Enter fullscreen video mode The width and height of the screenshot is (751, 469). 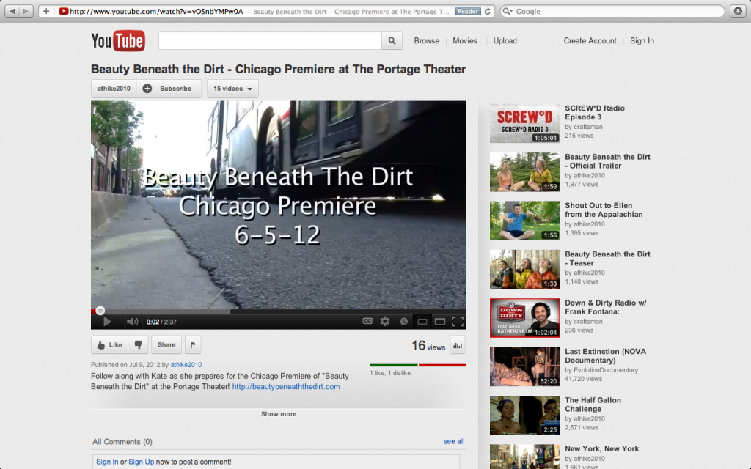[x=458, y=322]
